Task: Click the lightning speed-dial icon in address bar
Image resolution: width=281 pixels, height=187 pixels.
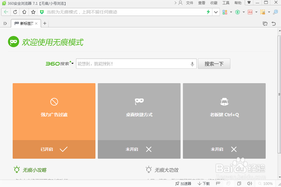Action: 208,12
